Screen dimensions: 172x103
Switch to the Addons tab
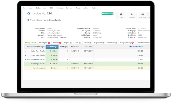point(57,43)
